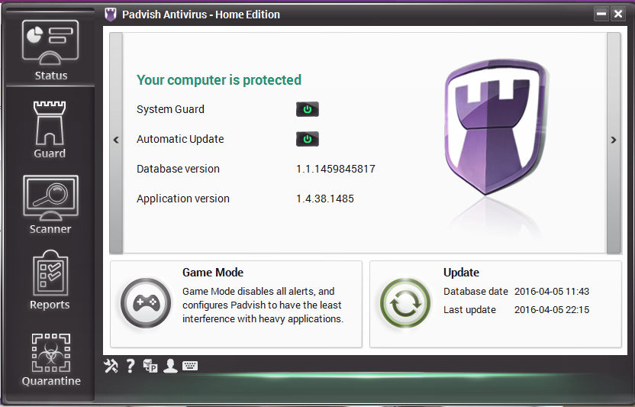Click the user account icon

(x=170, y=366)
